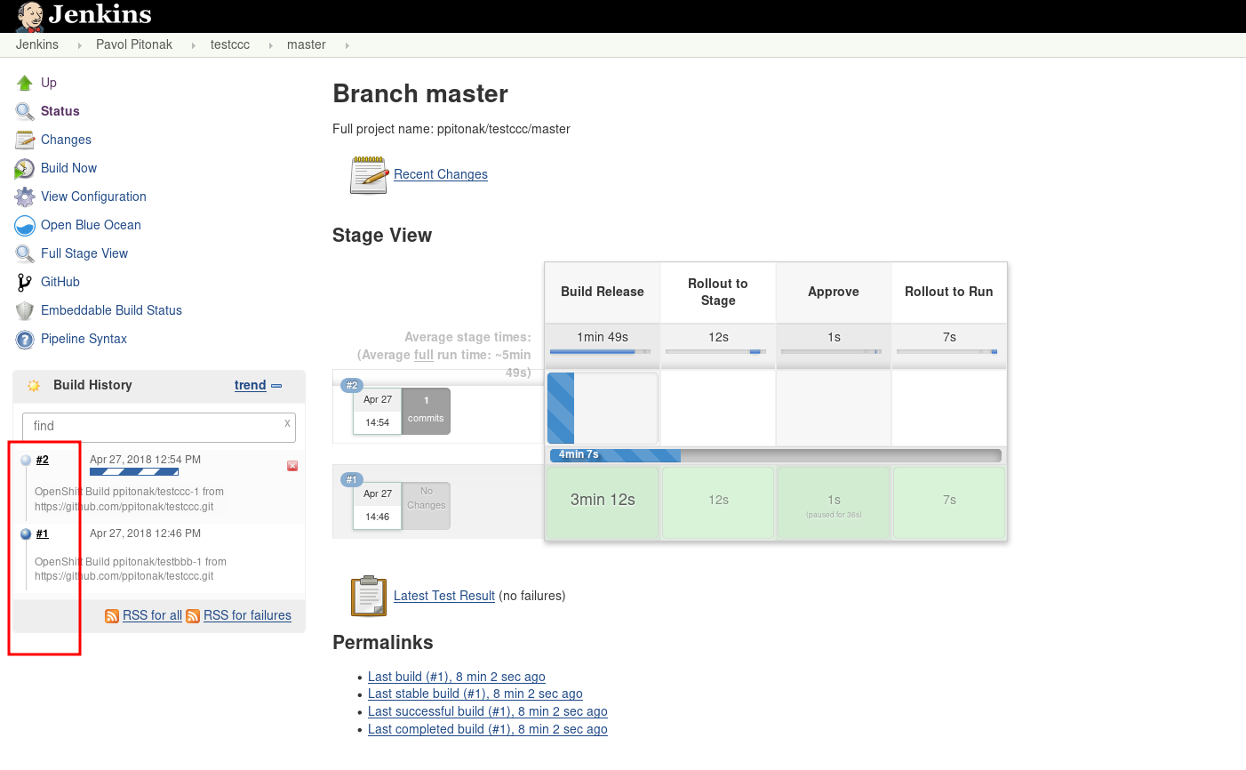Select the Open Blue Ocean icon
Image resolution: width=1246 pixels, height=770 pixels.
pyautogui.click(x=25, y=225)
